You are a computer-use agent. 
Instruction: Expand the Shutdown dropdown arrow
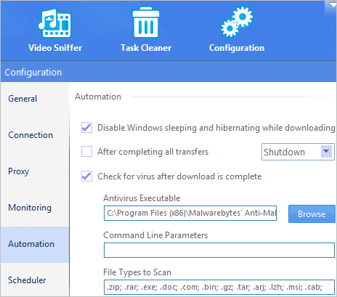pyautogui.click(x=326, y=152)
